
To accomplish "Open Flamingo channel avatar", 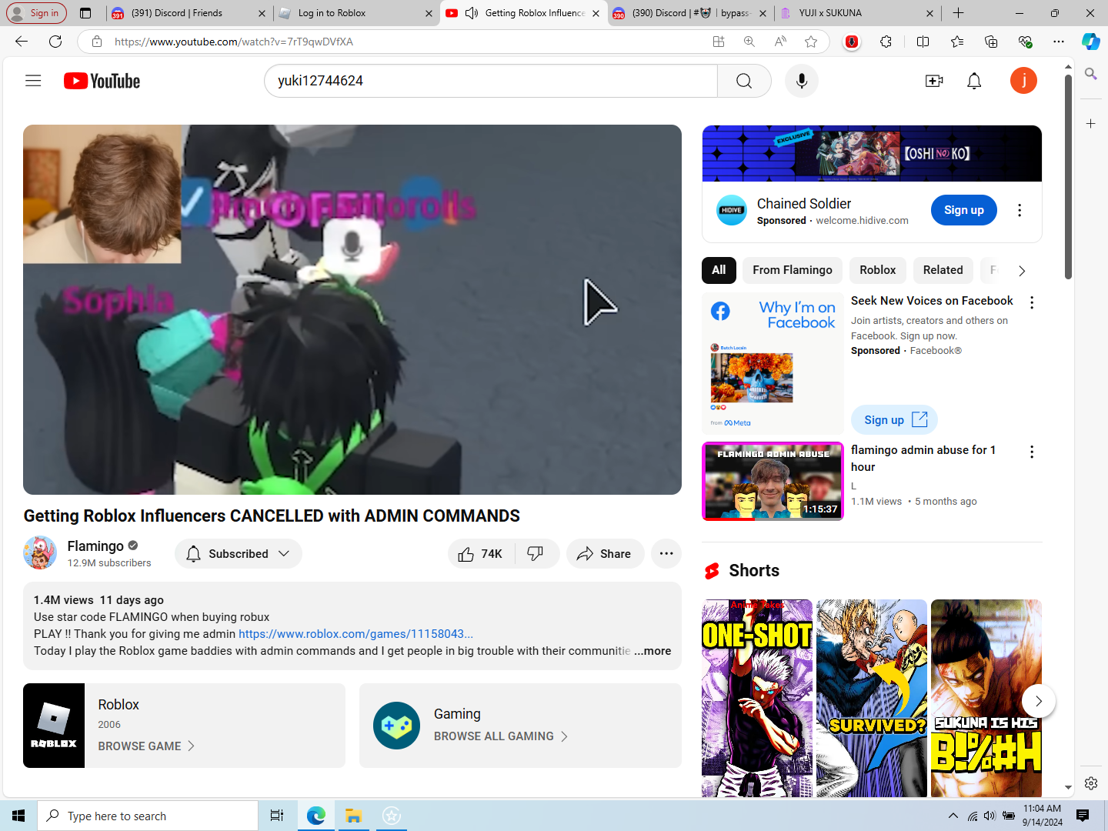I will 40,553.
